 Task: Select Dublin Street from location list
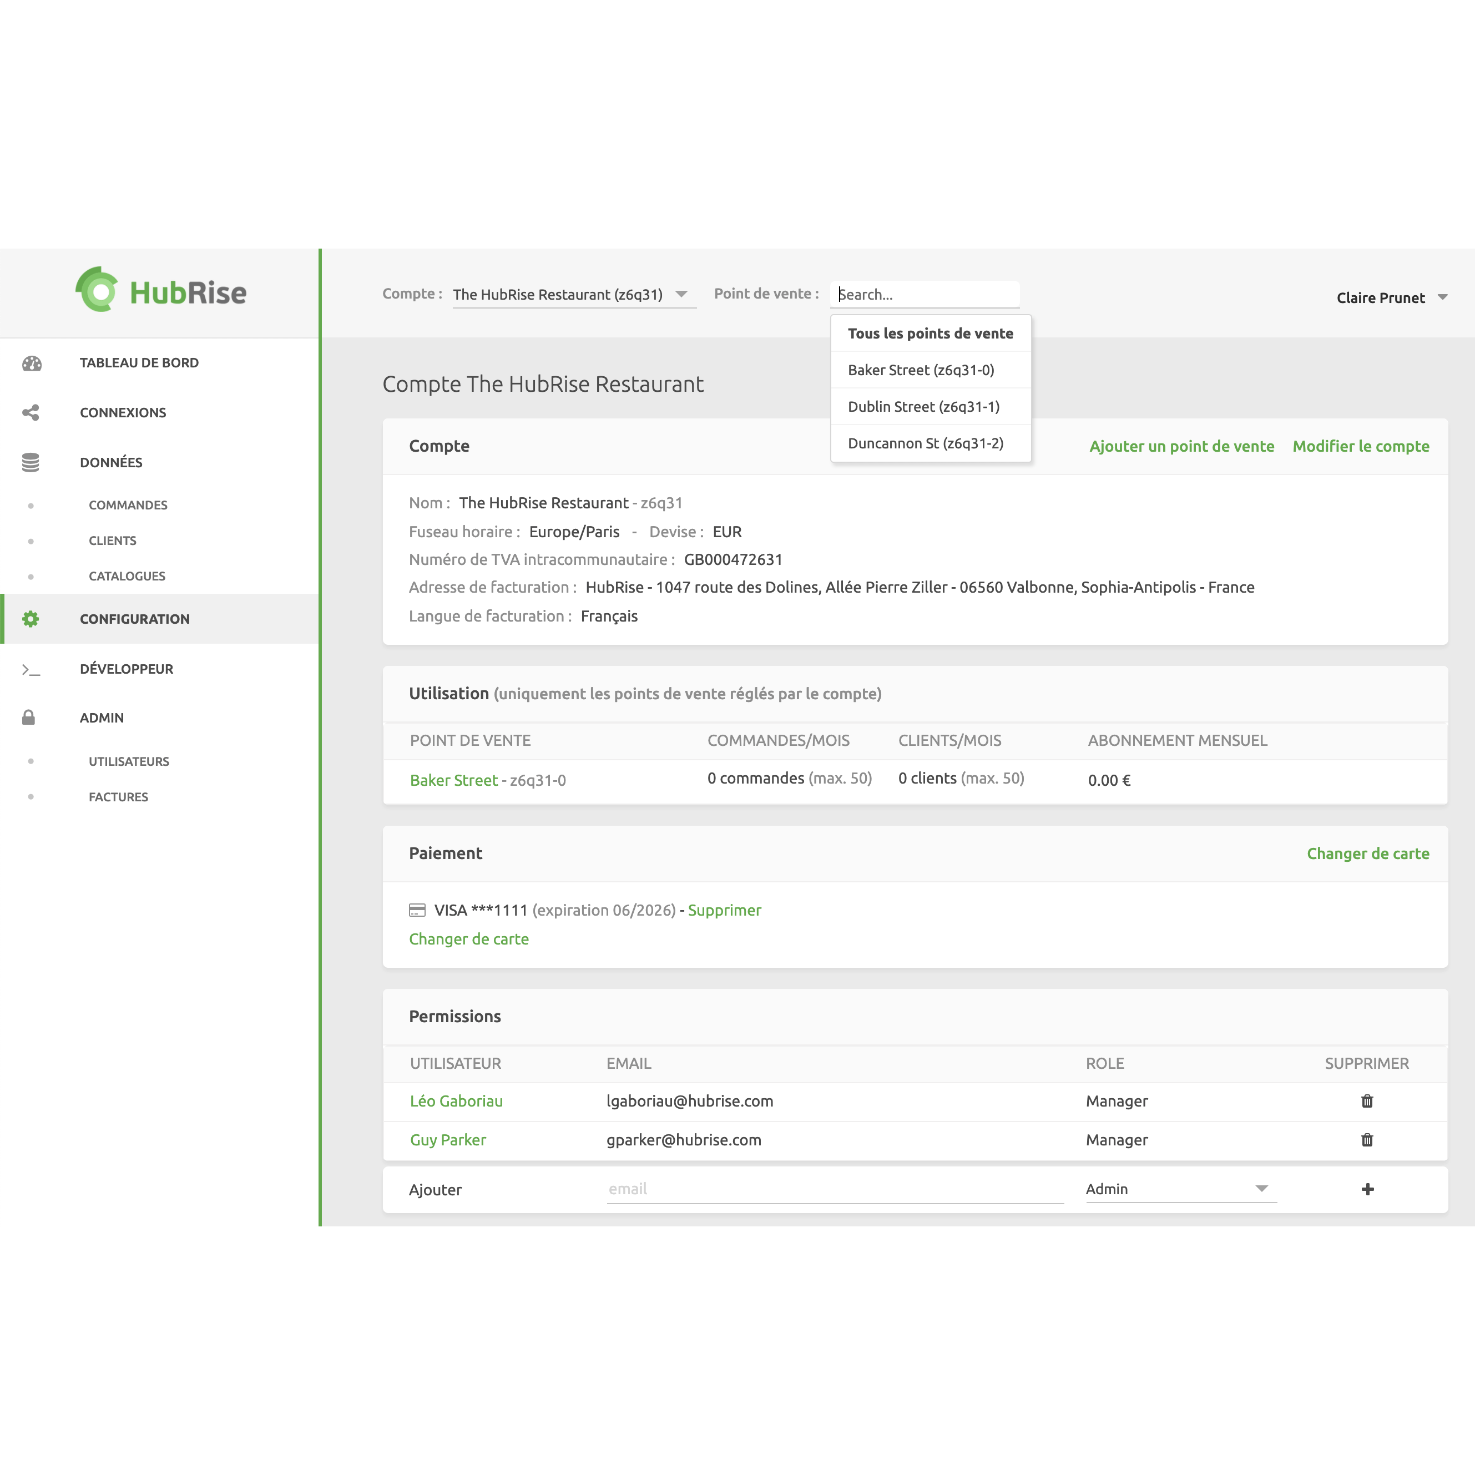coord(923,407)
